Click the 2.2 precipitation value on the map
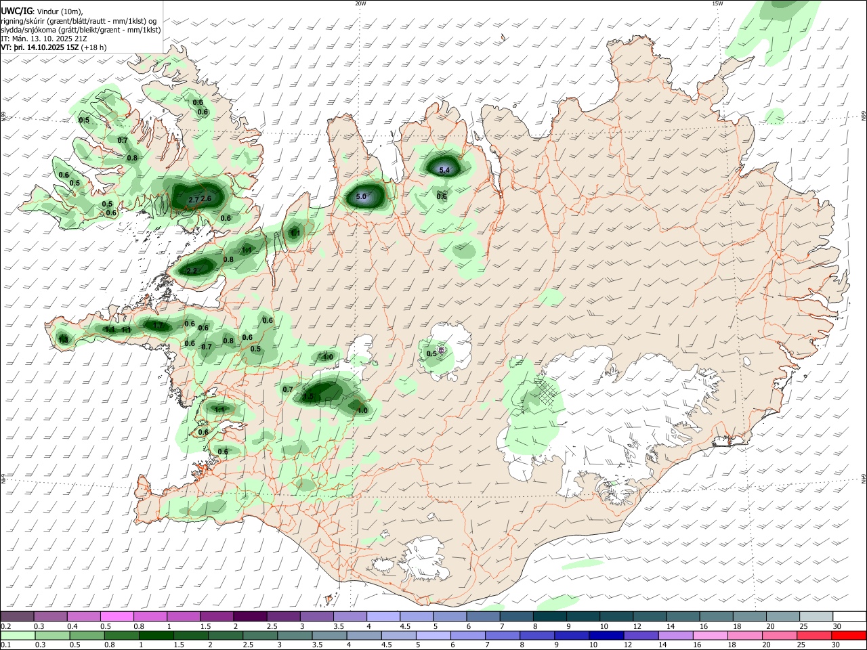Image resolution: width=867 pixels, height=650 pixels. (x=192, y=271)
